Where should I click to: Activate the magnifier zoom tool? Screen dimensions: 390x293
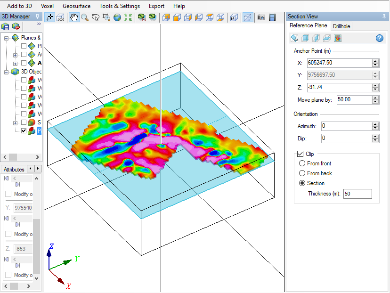(x=85, y=18)
